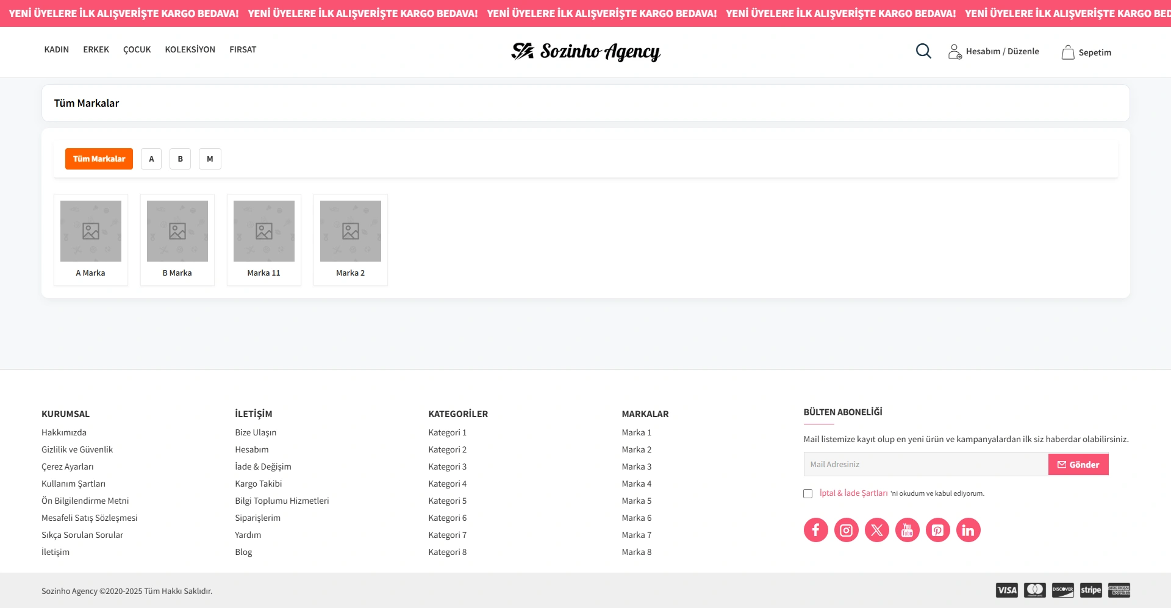
Task: Select the Tüm Markalar filter button
Action: [99, 159]
